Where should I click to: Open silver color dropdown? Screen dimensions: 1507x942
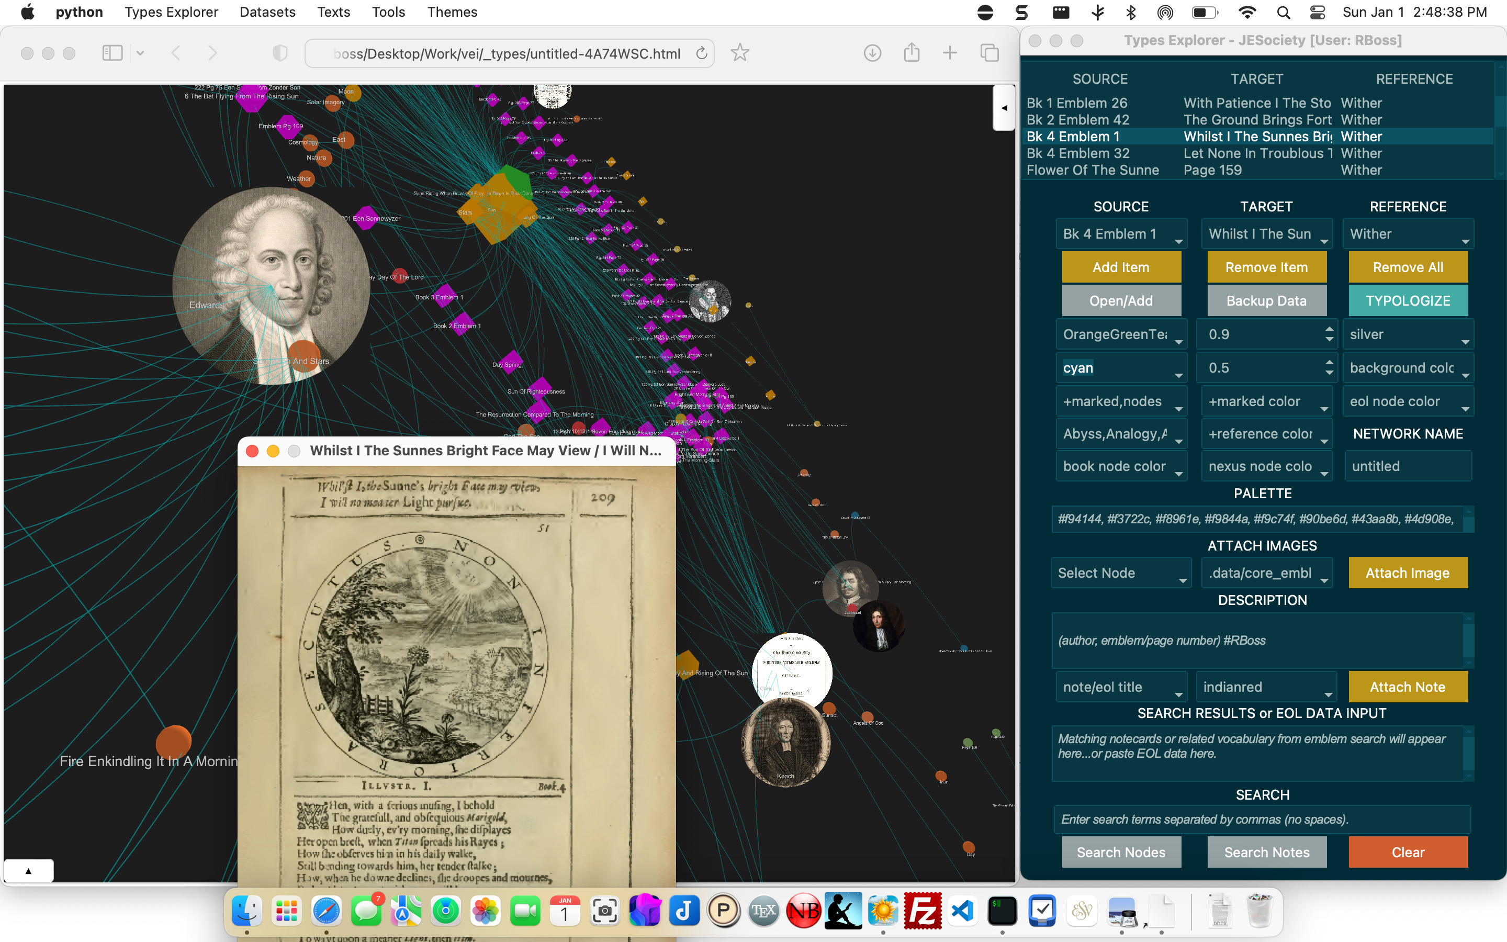click(x=1408, y=334)
